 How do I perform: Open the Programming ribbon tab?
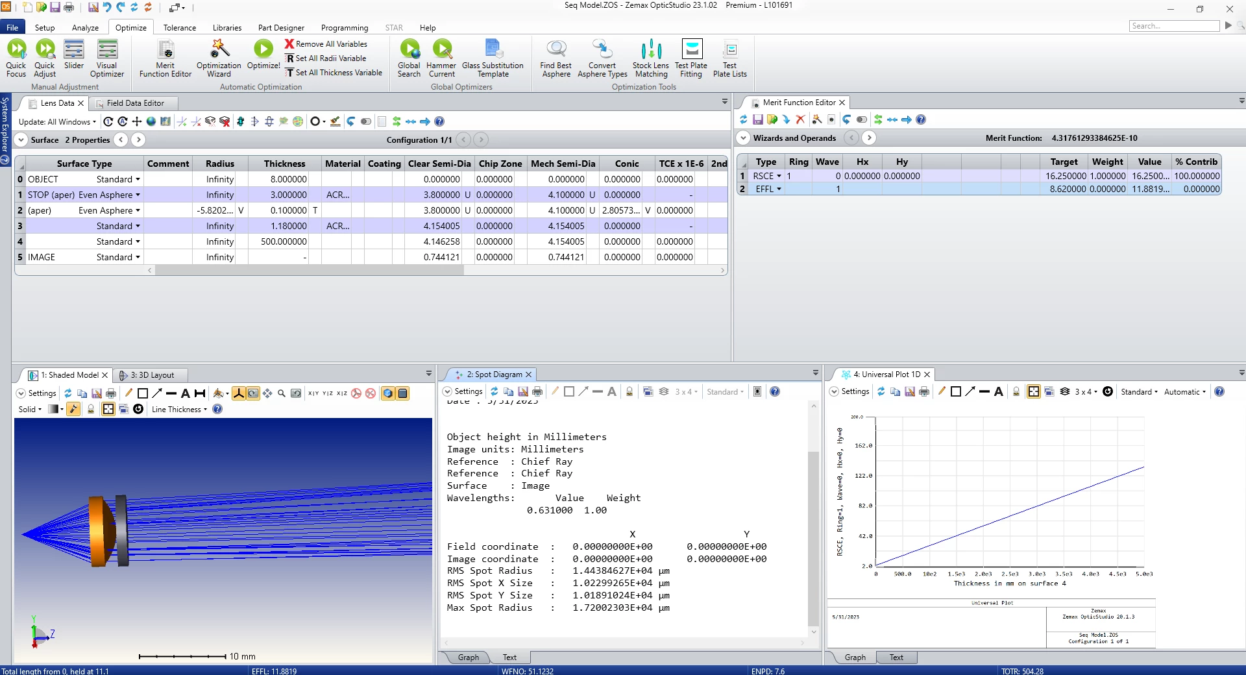tap(345, 28)
